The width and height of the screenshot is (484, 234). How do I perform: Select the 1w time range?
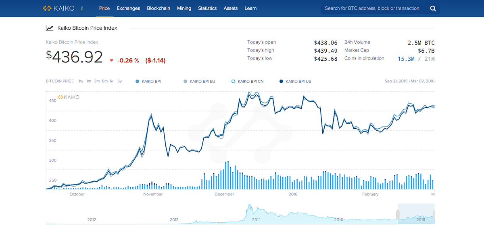[x=81, y=81]
